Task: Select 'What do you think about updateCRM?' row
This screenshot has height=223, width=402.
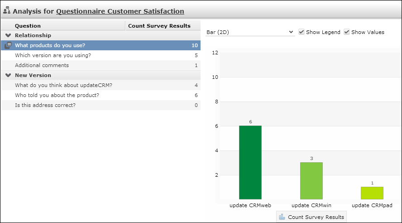Action: 101,85
